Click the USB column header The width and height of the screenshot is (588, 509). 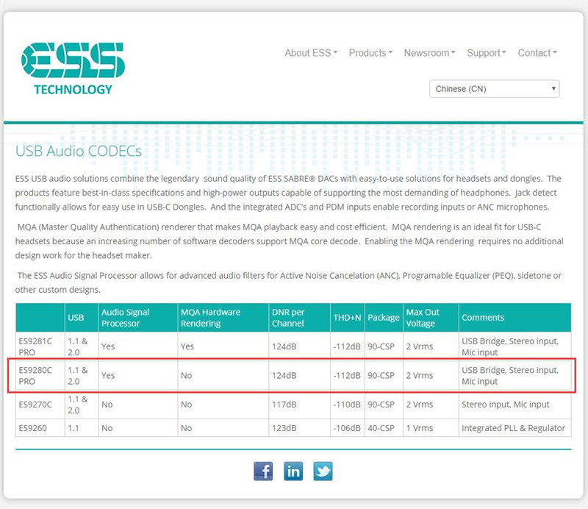[x=76, y=318]
